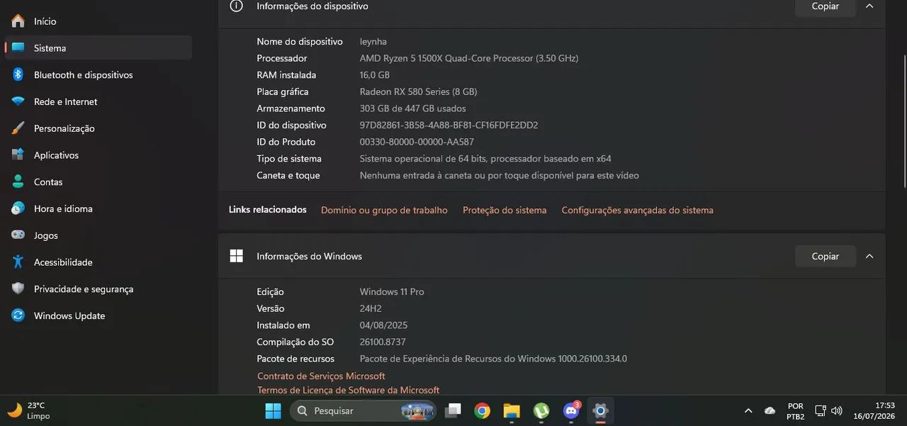Click the AMD Ryzen 5 1500X processor text

pyautogui.click(x=469, y=58)
